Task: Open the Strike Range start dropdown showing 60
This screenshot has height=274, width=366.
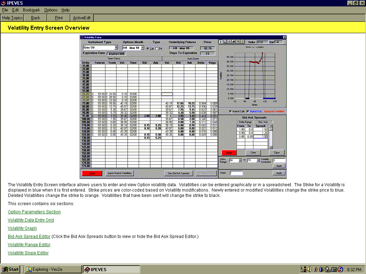Action: pyautogui.click(x=240, y=161)
